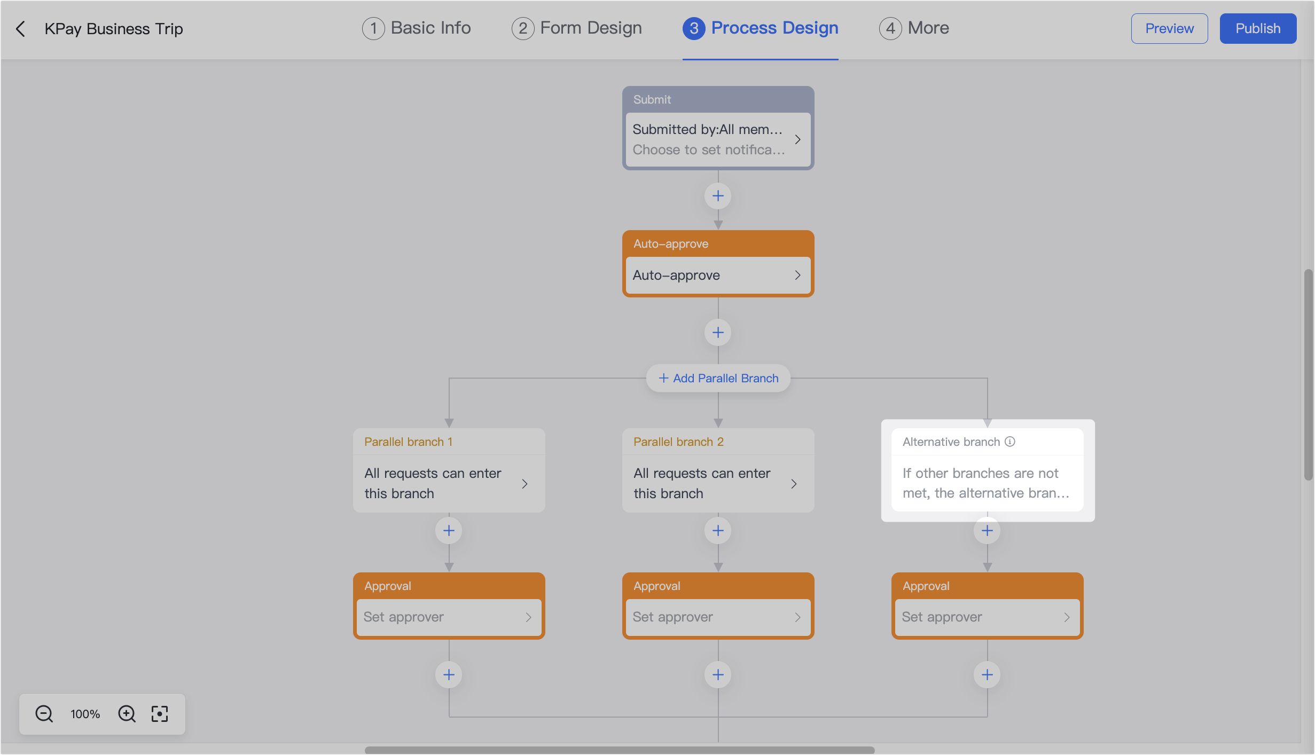This screenshot has height=755, width=1315.
Task: Add node after Alternative branch Approval
Action: pos(987,675)
